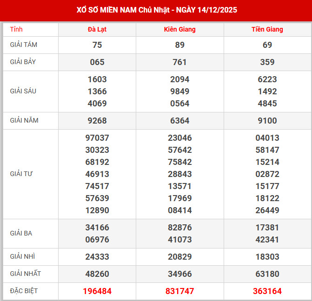
Task: Click Kiên Giang number 23046
Action: (179, 138)
